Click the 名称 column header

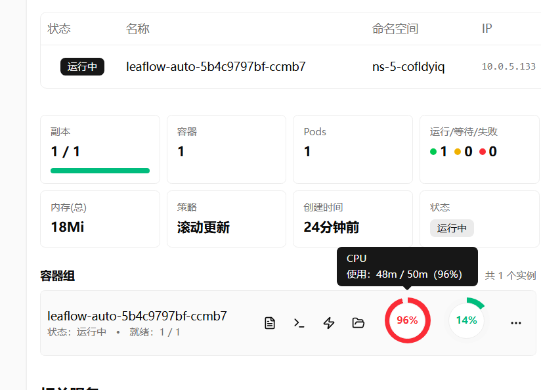coord(137,29)
